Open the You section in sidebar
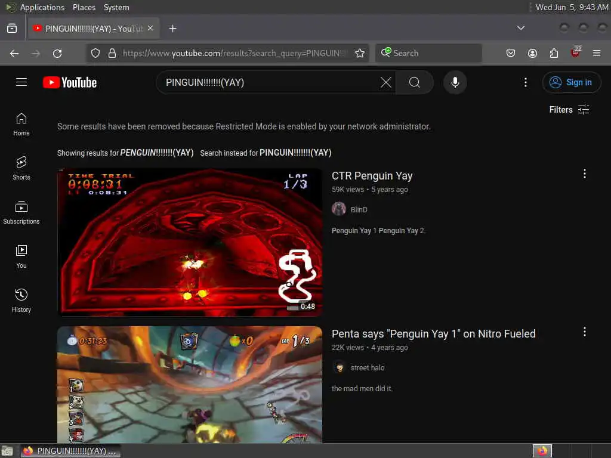This screenshot has width=611, height=458. pyautogui.click(x=21, y=256)
